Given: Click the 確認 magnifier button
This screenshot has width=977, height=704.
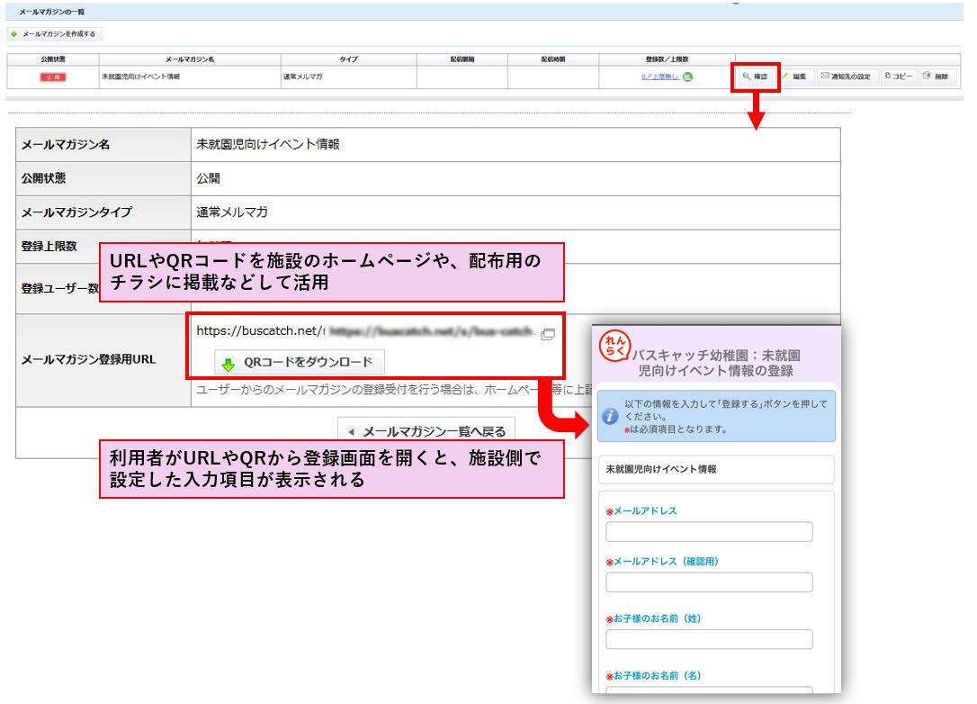Looking at the screenshot, I should (755, 77).
